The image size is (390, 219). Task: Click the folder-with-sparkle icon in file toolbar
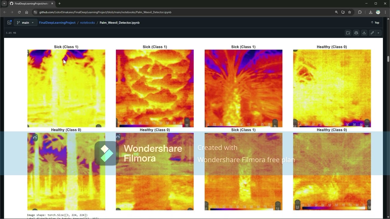click(x=348, y=33)
